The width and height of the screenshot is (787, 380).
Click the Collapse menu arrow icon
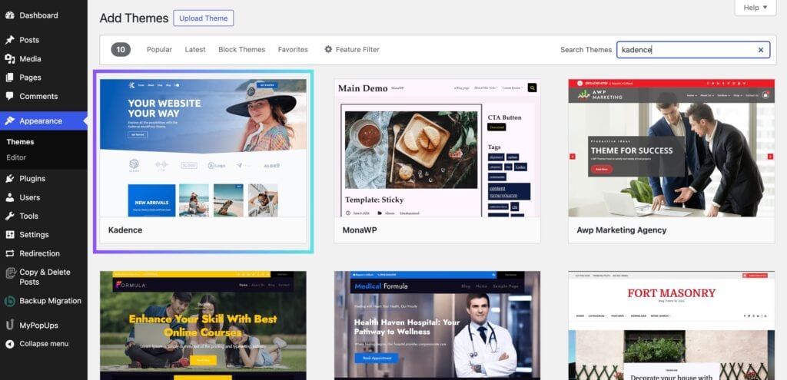tap(9, 344)
